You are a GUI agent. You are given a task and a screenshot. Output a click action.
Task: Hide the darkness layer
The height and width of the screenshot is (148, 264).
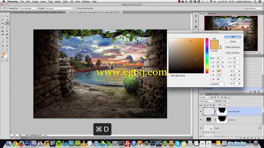coord(201,120)
